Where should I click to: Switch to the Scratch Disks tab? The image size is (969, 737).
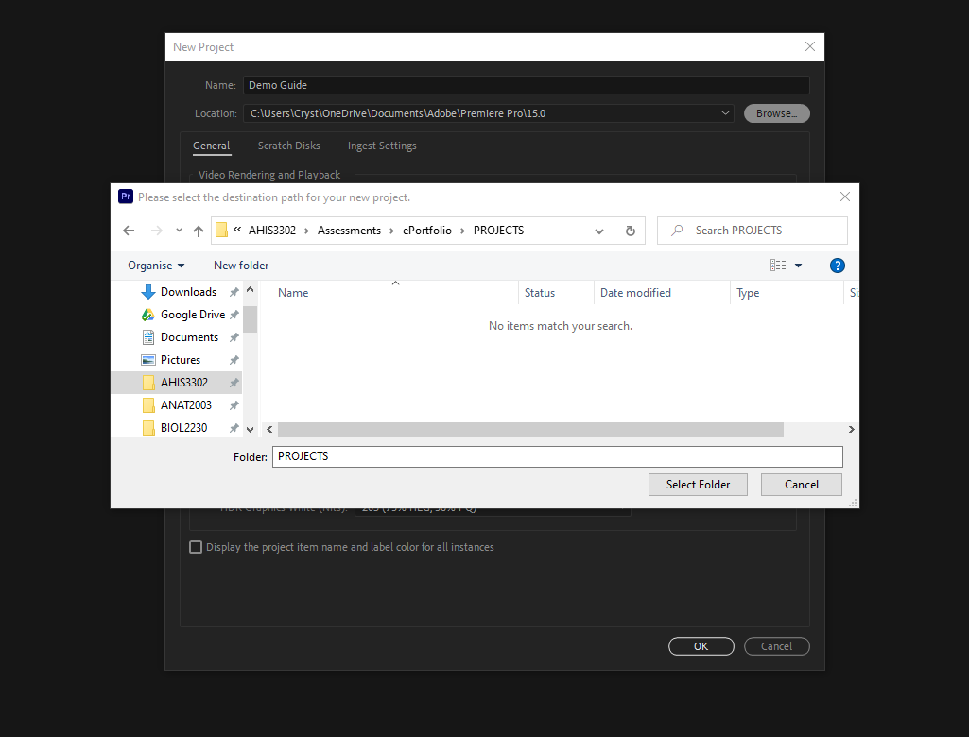pyautogui.click(x=288, y=146)
